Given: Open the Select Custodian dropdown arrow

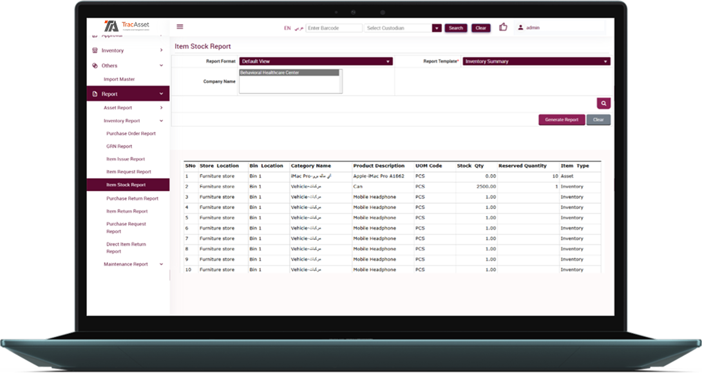Looking at the screenshot, I should [437, 28].
